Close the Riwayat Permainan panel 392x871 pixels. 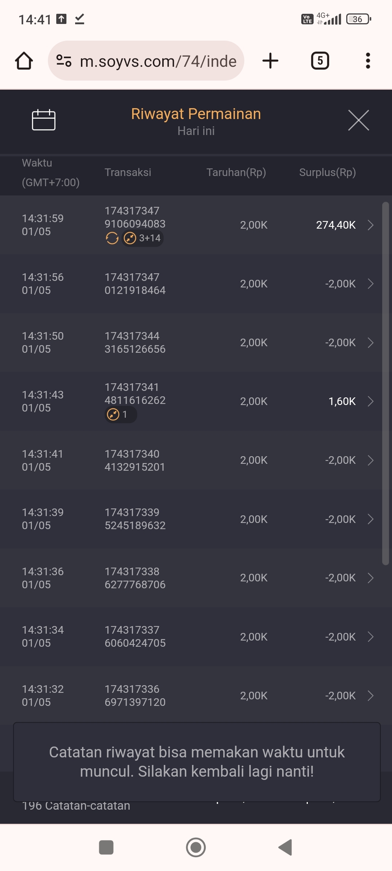[x=359, y=120]
